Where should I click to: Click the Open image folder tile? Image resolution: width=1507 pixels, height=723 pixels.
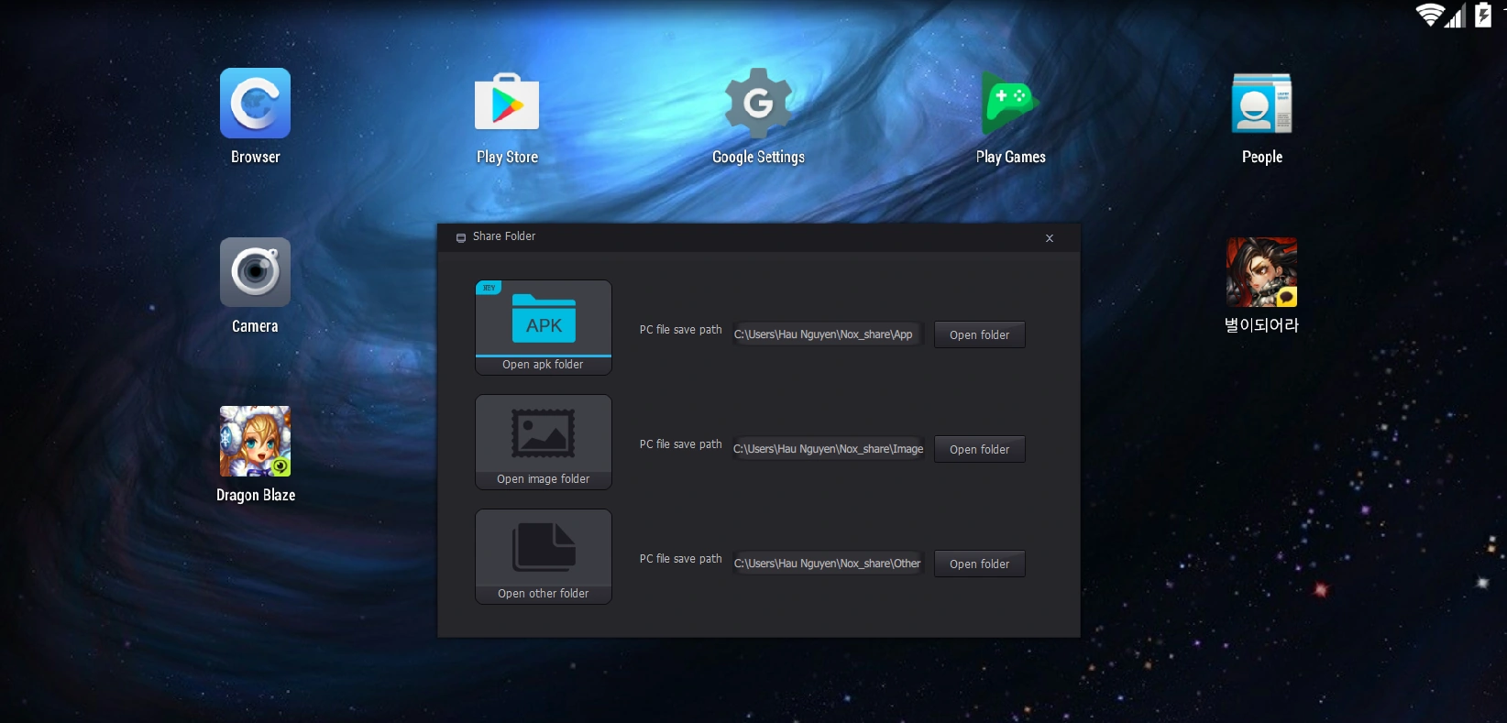[544, 442]
